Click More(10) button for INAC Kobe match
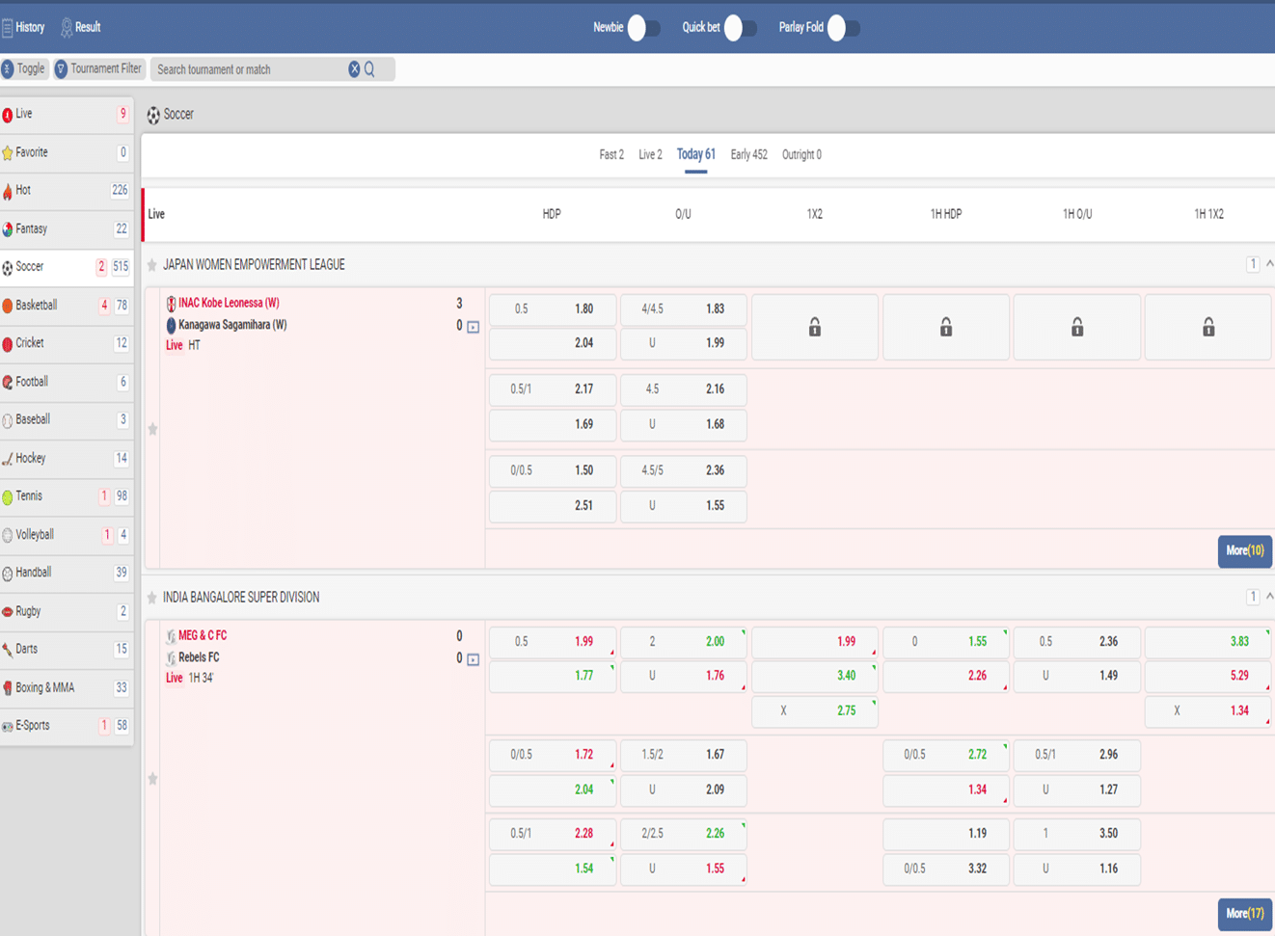Image resolution: width=1275 pixels, height=936 pixels. pyautogui.click(x=1244, y=550)
